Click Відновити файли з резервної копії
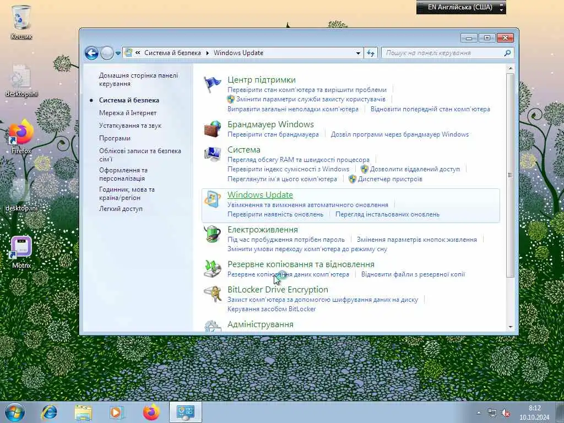 (x=413, y=274)
